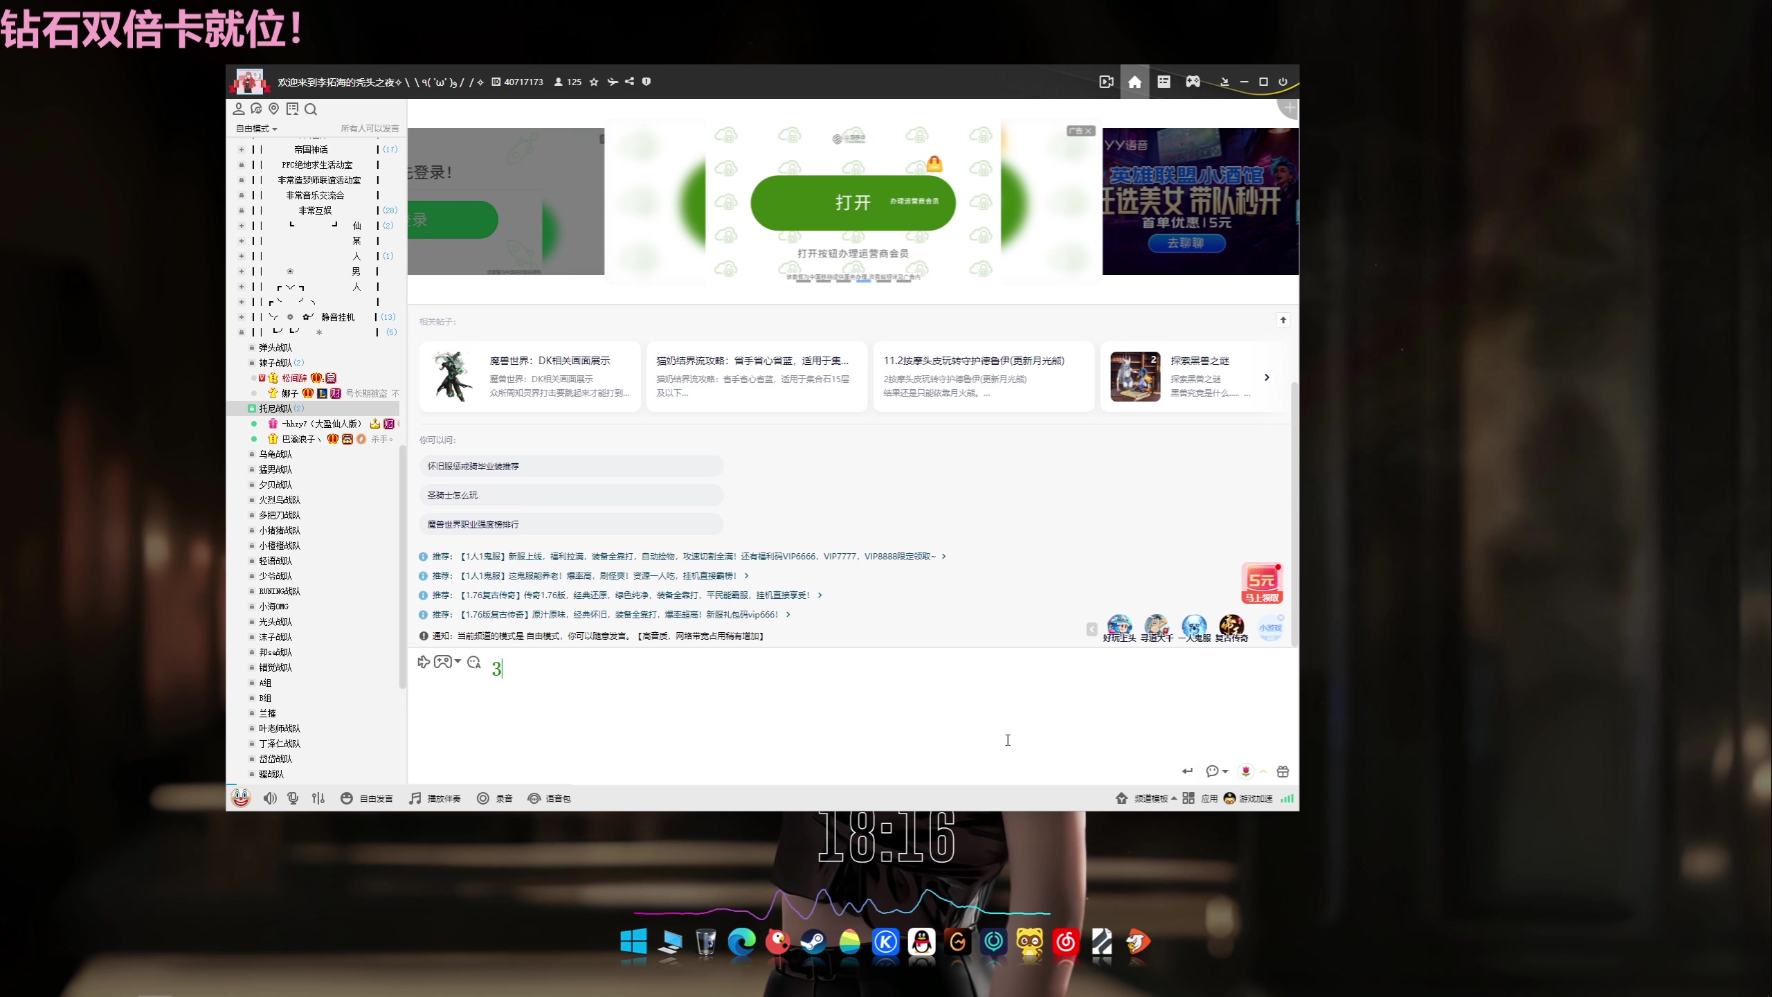Open the home icon in title bar

point(1134,82)
